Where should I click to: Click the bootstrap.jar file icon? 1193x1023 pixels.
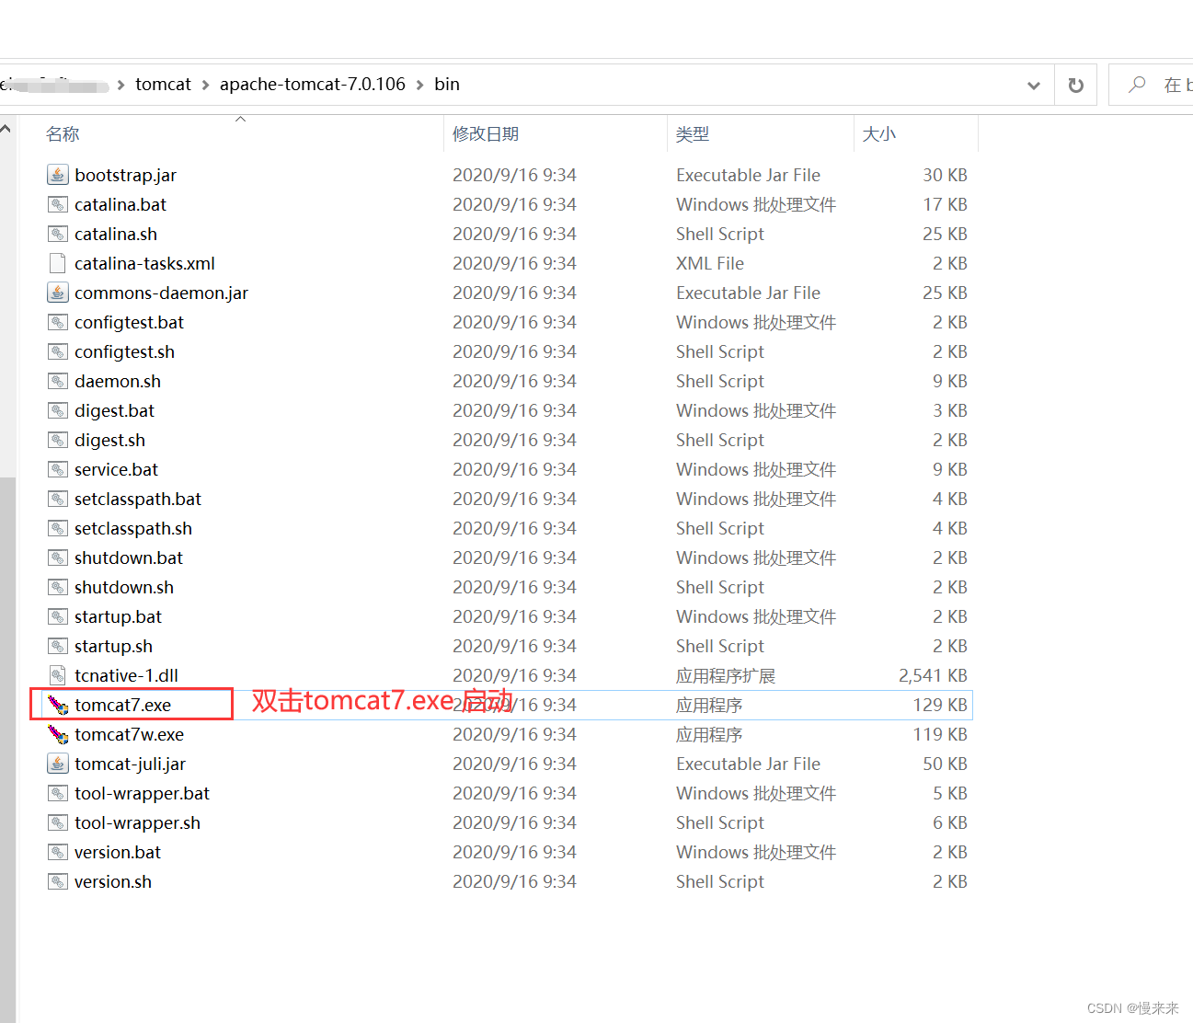pos(58,175)
